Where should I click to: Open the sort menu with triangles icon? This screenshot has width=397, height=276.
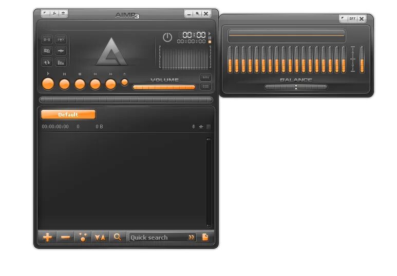pos(100,238)
